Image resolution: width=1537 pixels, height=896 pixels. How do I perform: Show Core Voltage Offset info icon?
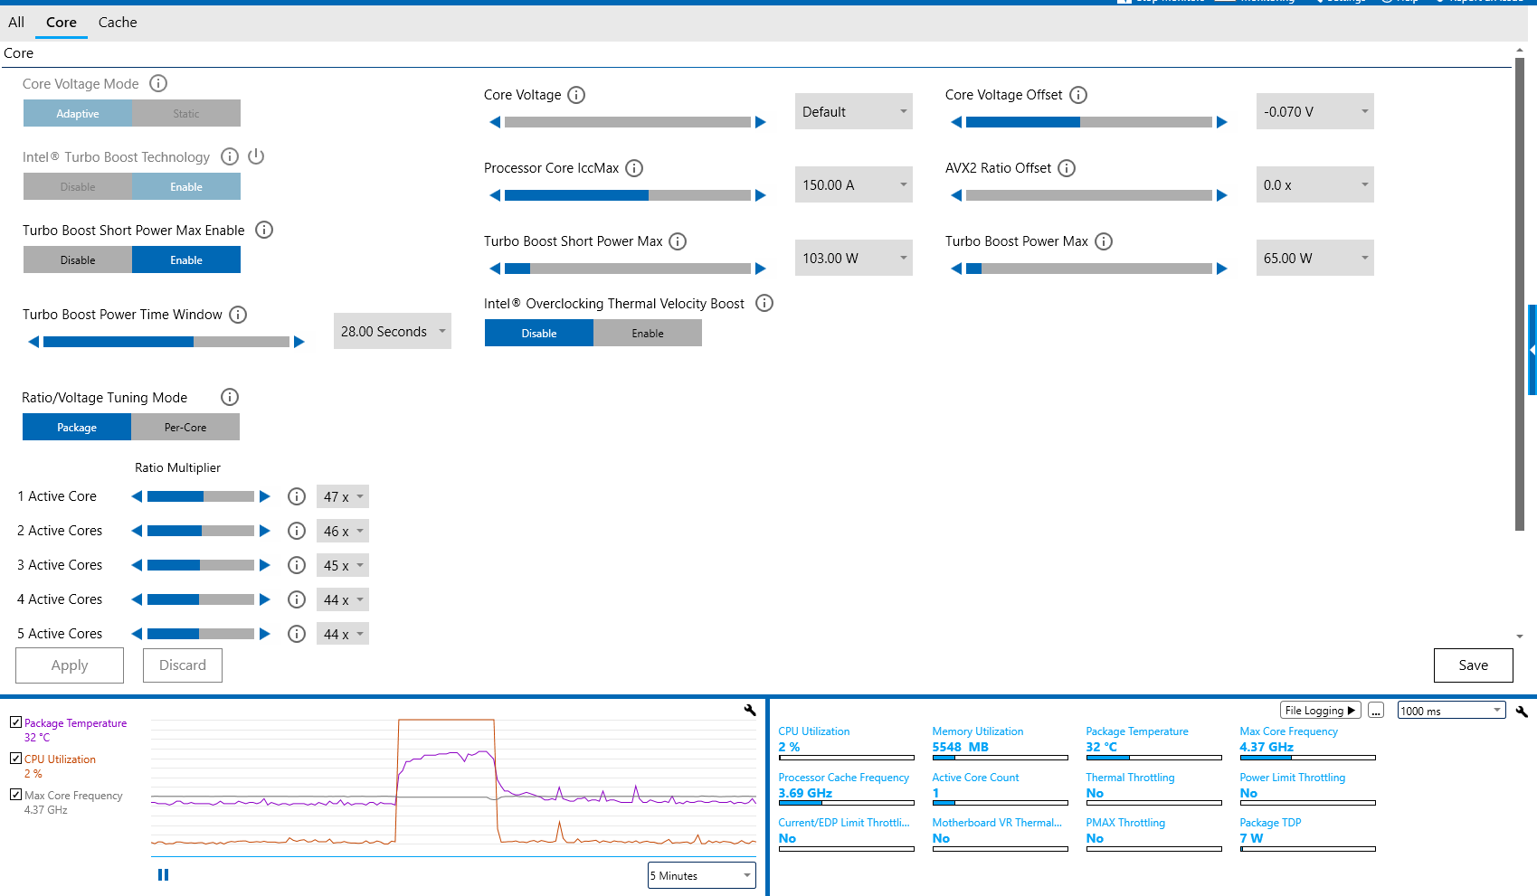point(1078,95)
